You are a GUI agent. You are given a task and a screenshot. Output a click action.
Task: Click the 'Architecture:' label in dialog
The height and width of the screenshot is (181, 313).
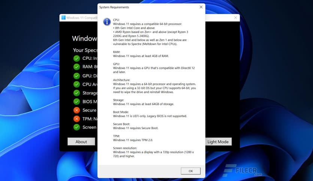tap(122, 80)
